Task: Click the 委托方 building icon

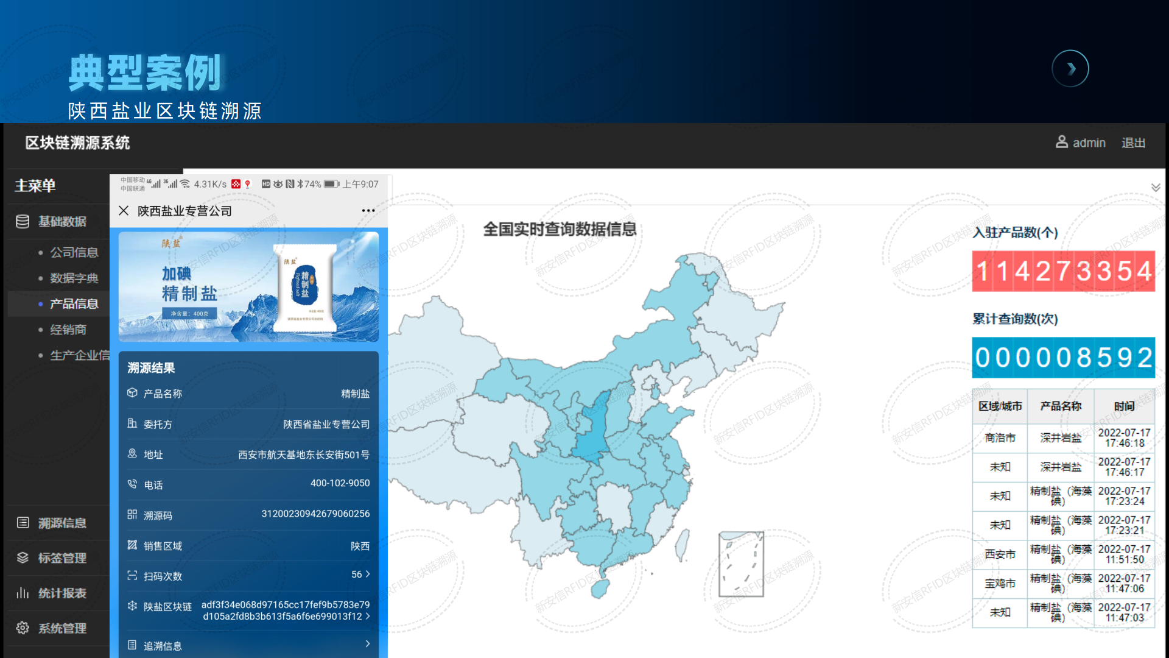Action: (132, 423)
